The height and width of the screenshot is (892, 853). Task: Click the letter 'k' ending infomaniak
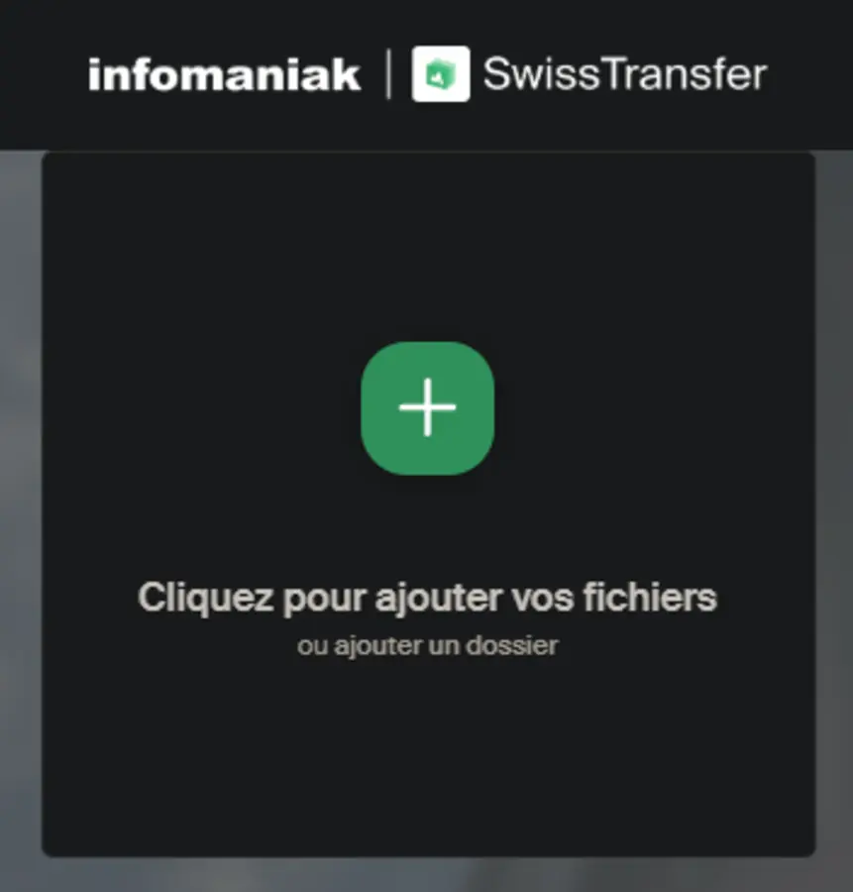pyautogui.click(x=348, y=74)
